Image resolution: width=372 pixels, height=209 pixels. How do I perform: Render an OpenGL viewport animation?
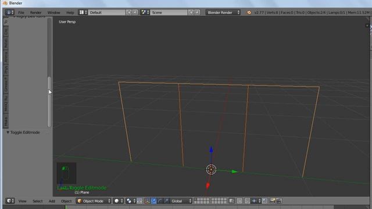click(279, 201)
